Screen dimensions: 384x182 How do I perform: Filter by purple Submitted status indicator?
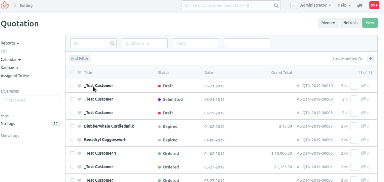point(170,99)
